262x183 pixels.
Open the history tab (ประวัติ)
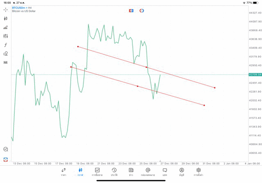(x=114, y=172)
